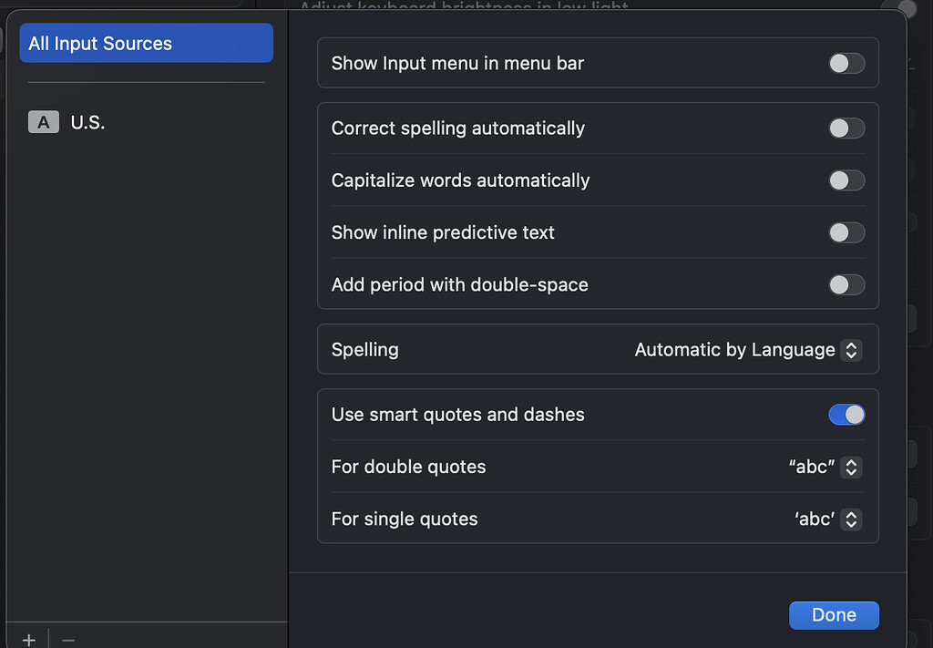Click the stepper arrows on the double quotes selector
This screenshot has height=648, width=933.
tap(850, 467)
